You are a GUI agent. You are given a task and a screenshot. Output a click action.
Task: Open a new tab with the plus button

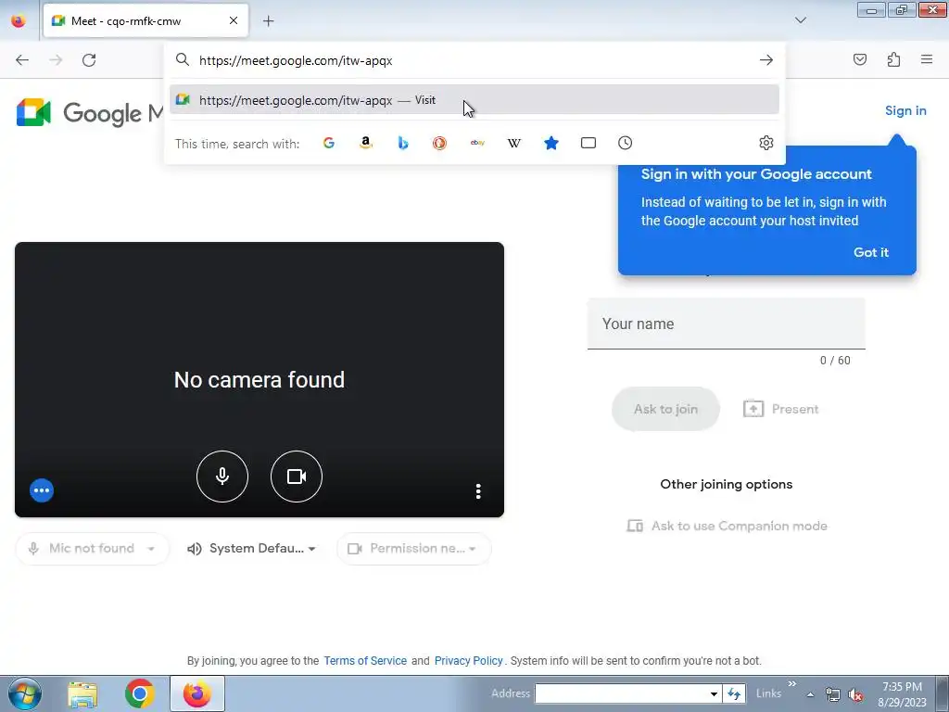click(x=268, y=21)
